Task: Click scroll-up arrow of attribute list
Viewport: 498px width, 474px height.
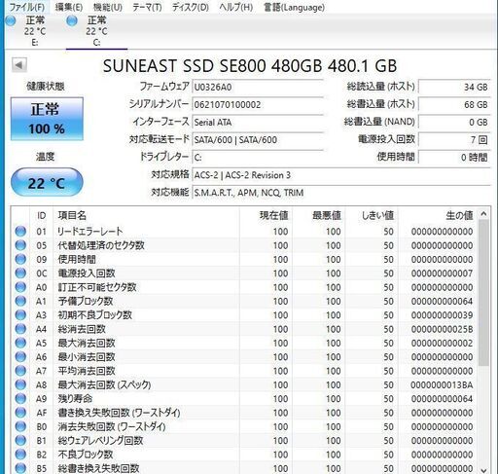Action: pyautogui.click(x=483, y=214)
